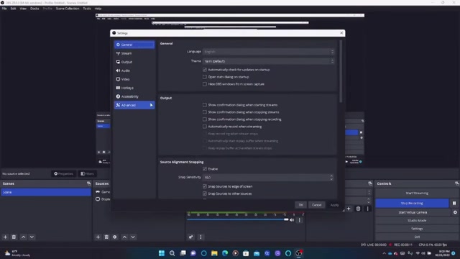Cancel the Settings dialog
The width and height of the screenshot is (460, 259).
click(316, 205)
